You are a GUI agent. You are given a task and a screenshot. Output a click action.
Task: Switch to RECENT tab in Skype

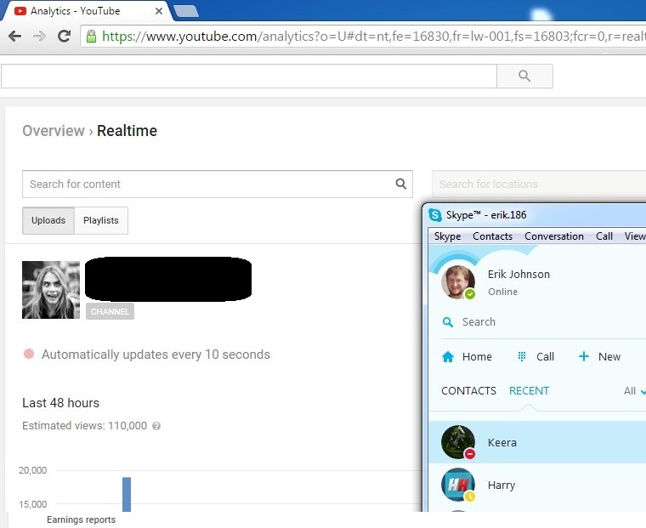(x=529, y=391)
